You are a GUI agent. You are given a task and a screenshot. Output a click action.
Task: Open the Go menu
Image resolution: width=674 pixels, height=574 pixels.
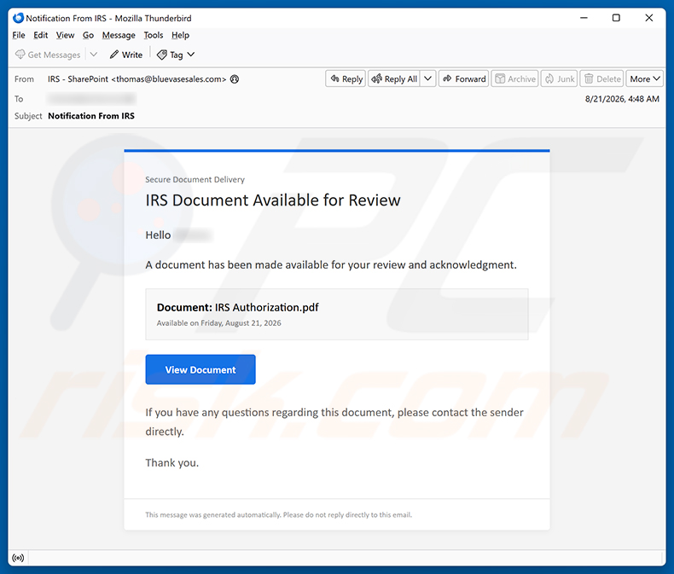(88, 35)
